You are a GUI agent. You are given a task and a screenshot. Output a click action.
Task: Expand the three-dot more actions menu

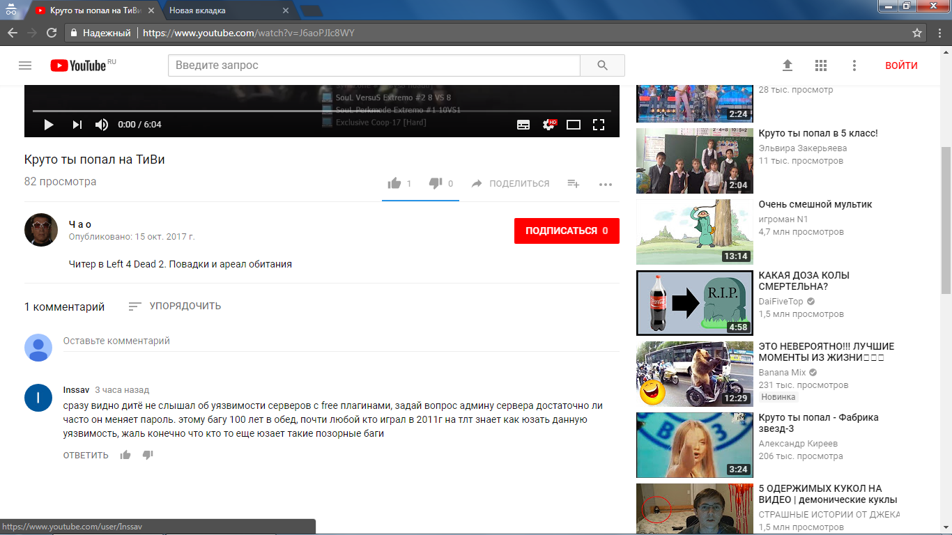click(605, 185)
